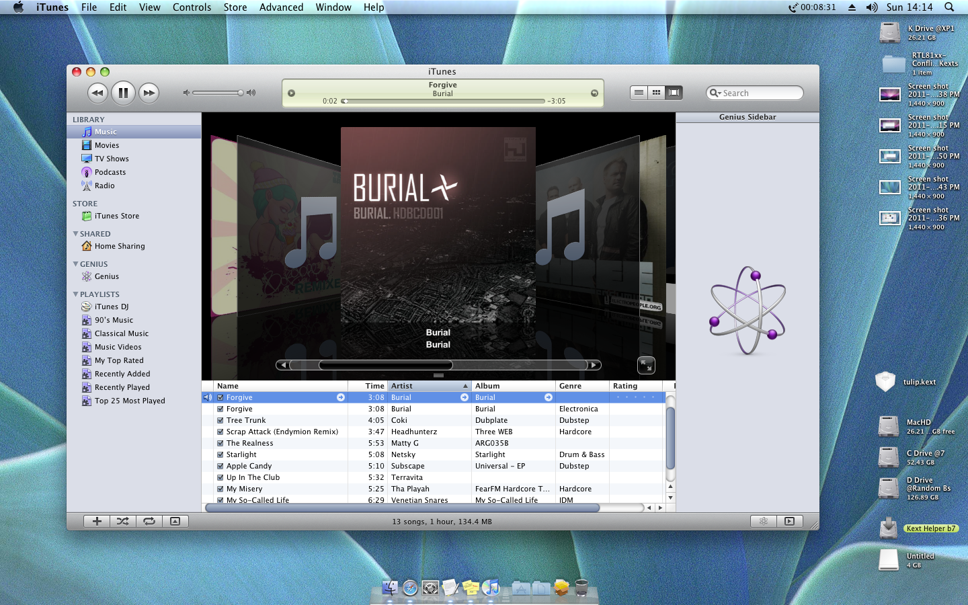Switch to grid view icon
The image size is (968, 605).
click(x=656, y=93)
